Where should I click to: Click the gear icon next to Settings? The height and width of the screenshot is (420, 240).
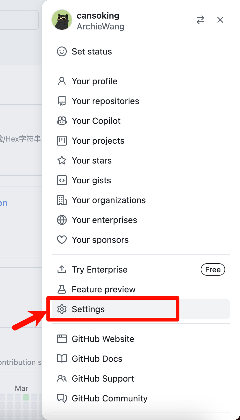point(62,309)
